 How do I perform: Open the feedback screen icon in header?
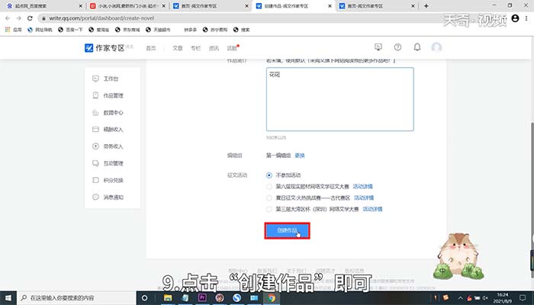tap(378, 47)
